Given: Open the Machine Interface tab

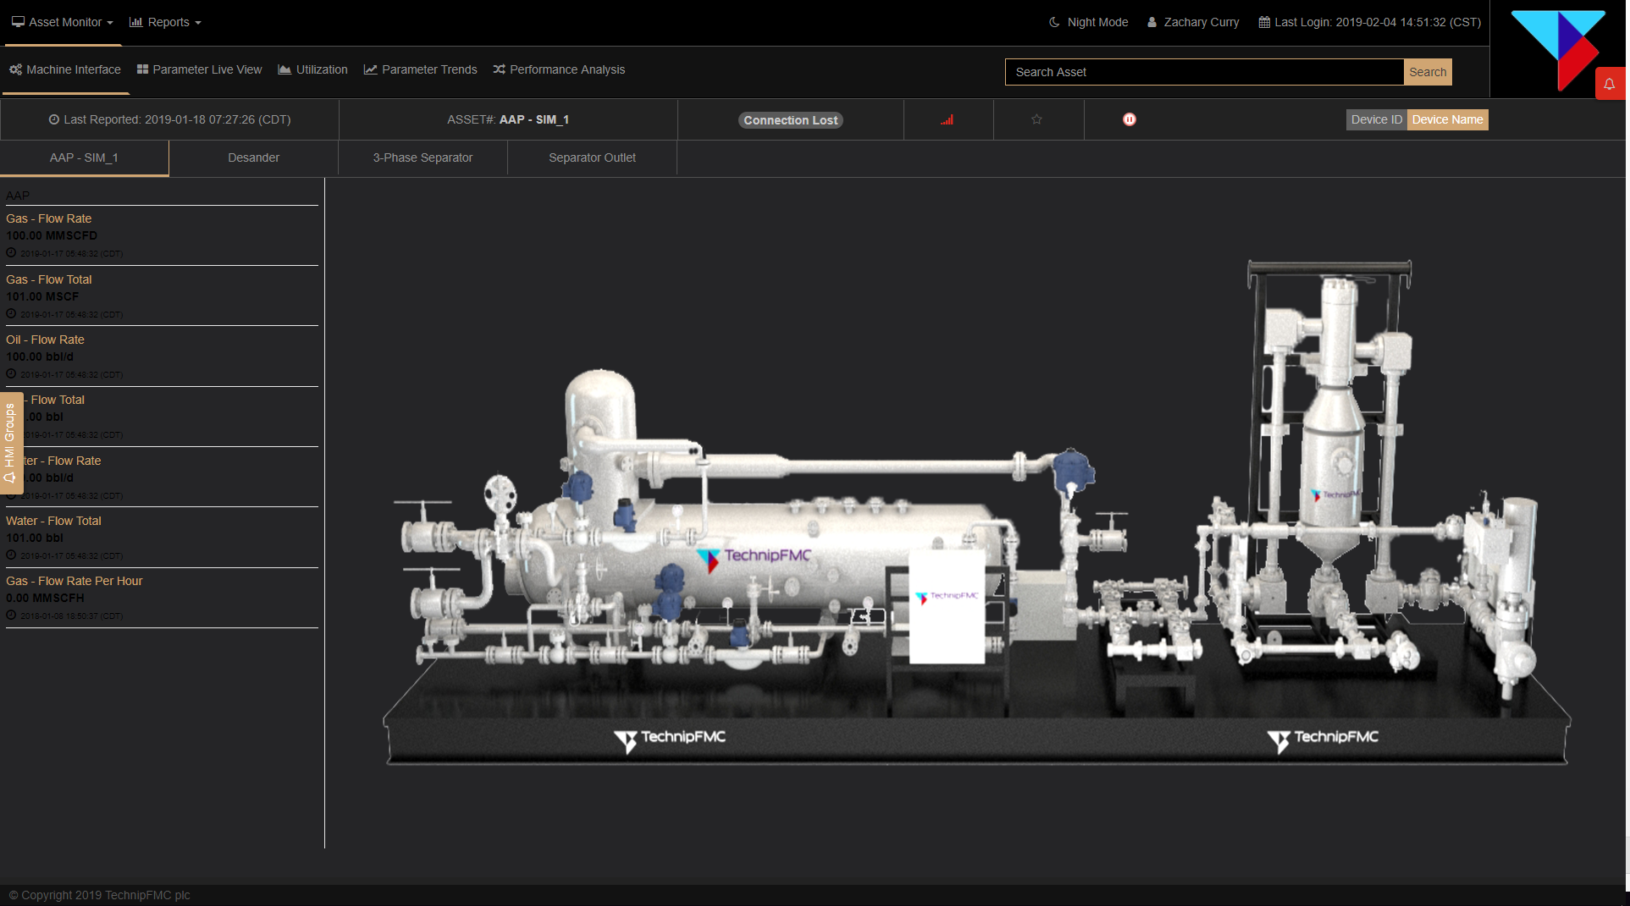Looking at the screenshot, I should click(x=65, y=69).
